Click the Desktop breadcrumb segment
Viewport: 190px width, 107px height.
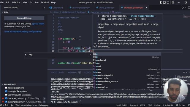(x=81, y=12)
